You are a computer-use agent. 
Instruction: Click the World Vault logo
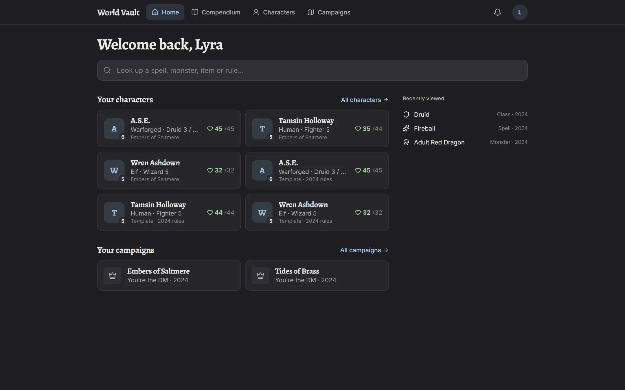[x=118, y=12]
